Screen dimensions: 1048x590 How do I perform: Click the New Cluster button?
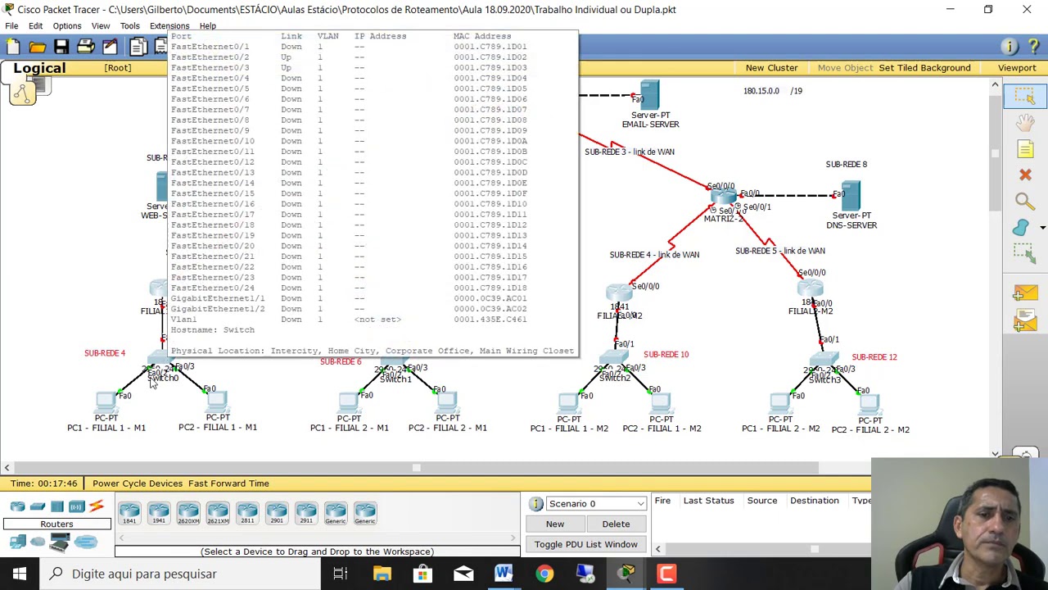pos(771,68)
